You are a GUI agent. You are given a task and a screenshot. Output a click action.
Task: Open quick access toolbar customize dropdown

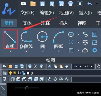coord(97,4)
